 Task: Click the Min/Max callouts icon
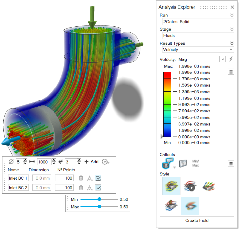click(x=195, y=163)
